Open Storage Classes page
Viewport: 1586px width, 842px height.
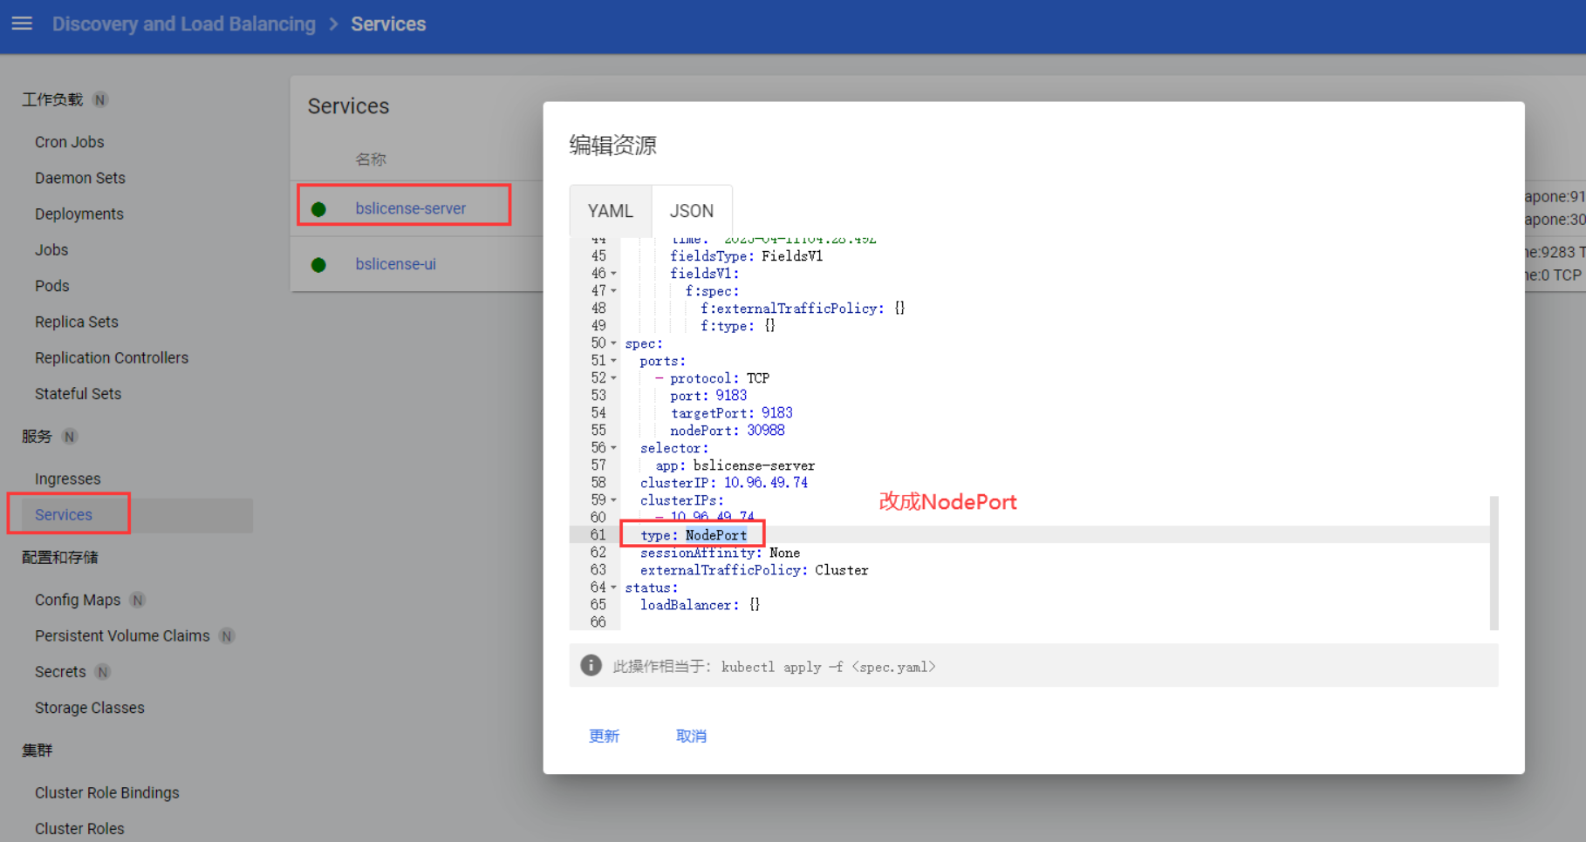(x=90, y=708)
